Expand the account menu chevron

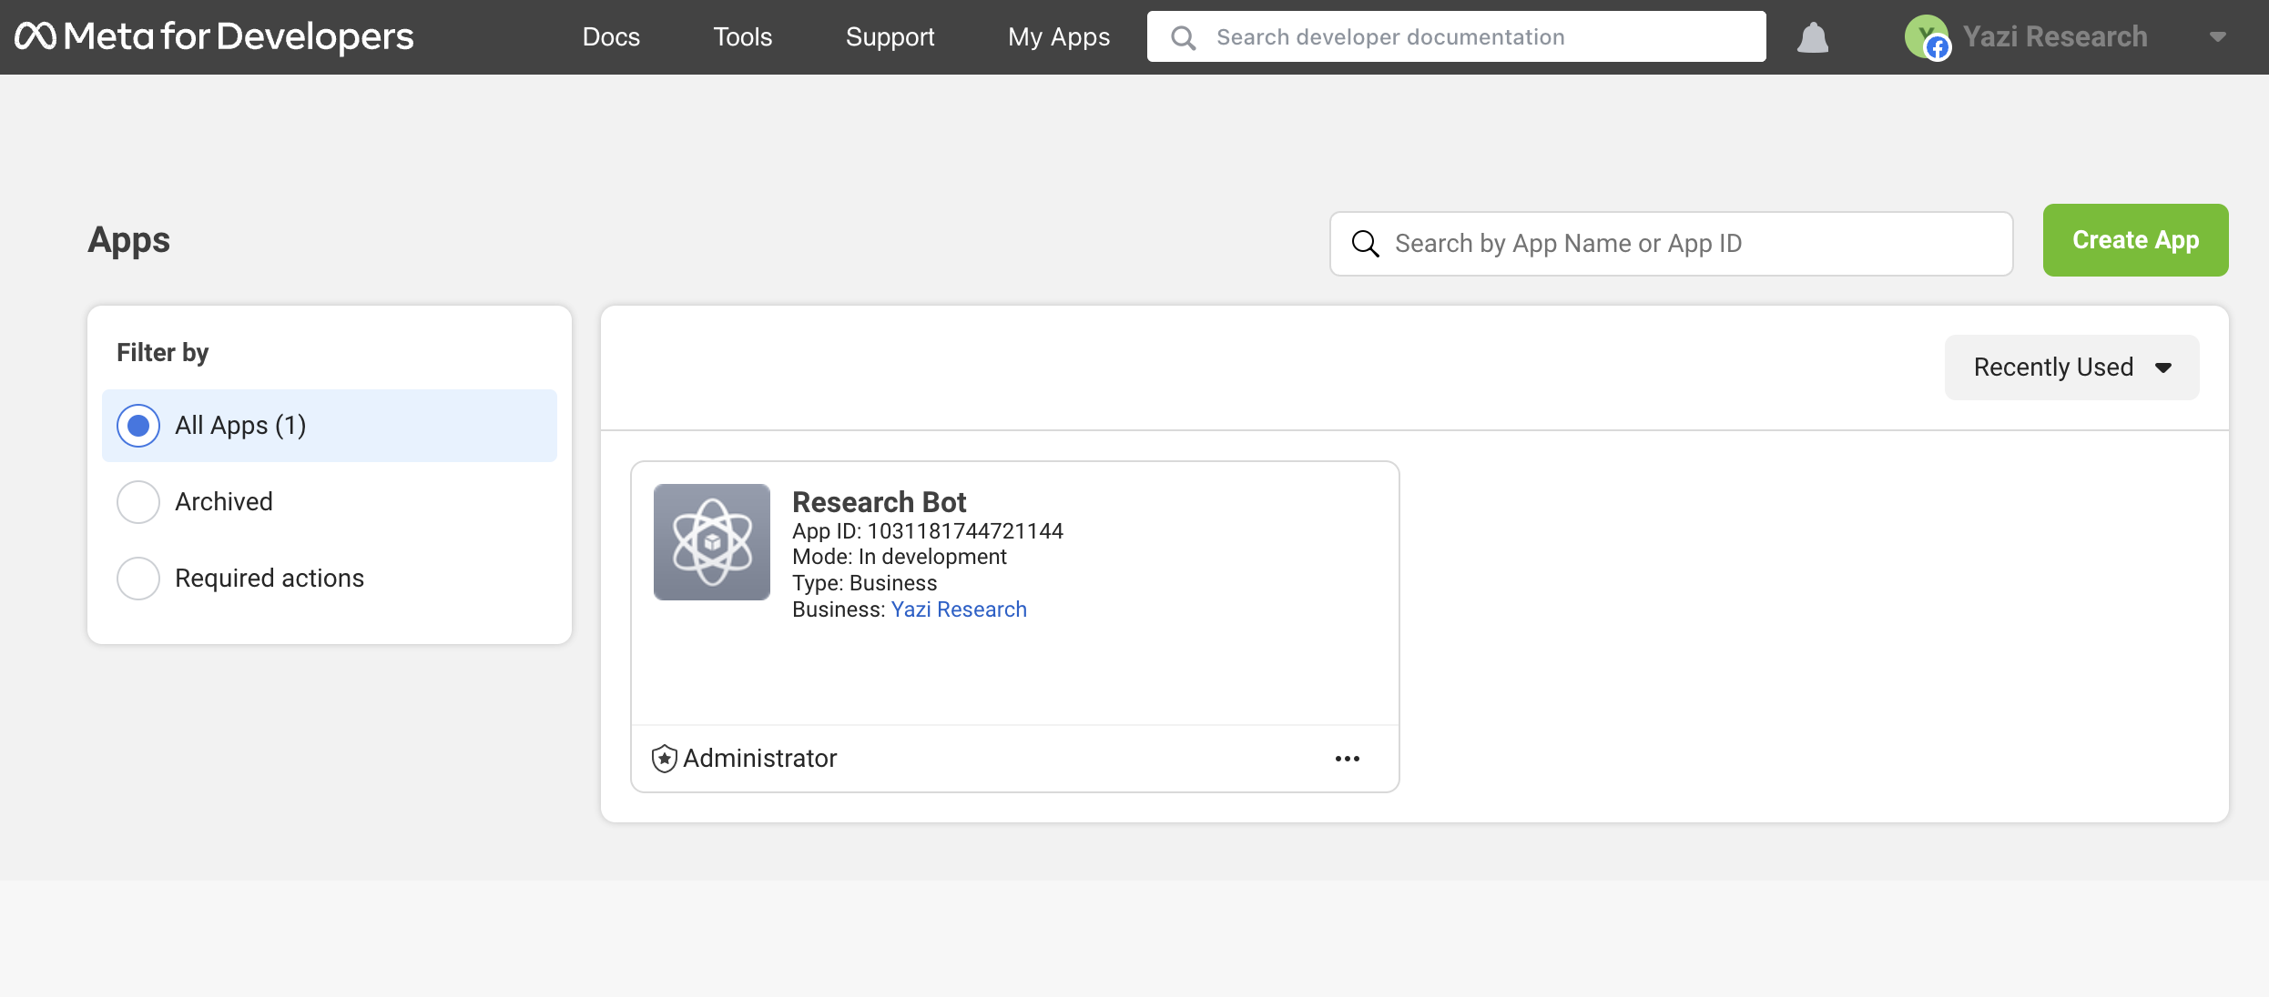(2218, 37)
